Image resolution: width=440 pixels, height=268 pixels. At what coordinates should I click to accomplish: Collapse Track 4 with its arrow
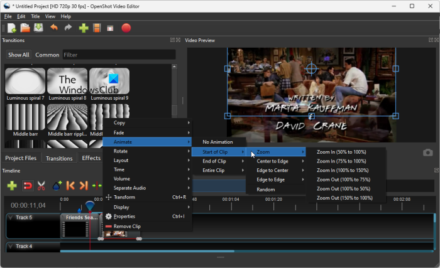click(11, 246)
